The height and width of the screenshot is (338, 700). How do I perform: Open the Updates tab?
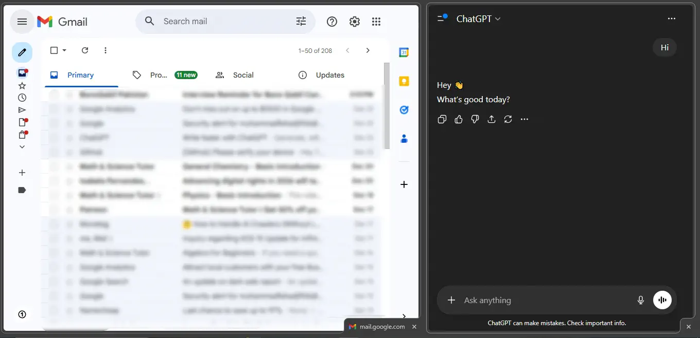[x=328, y=75]
